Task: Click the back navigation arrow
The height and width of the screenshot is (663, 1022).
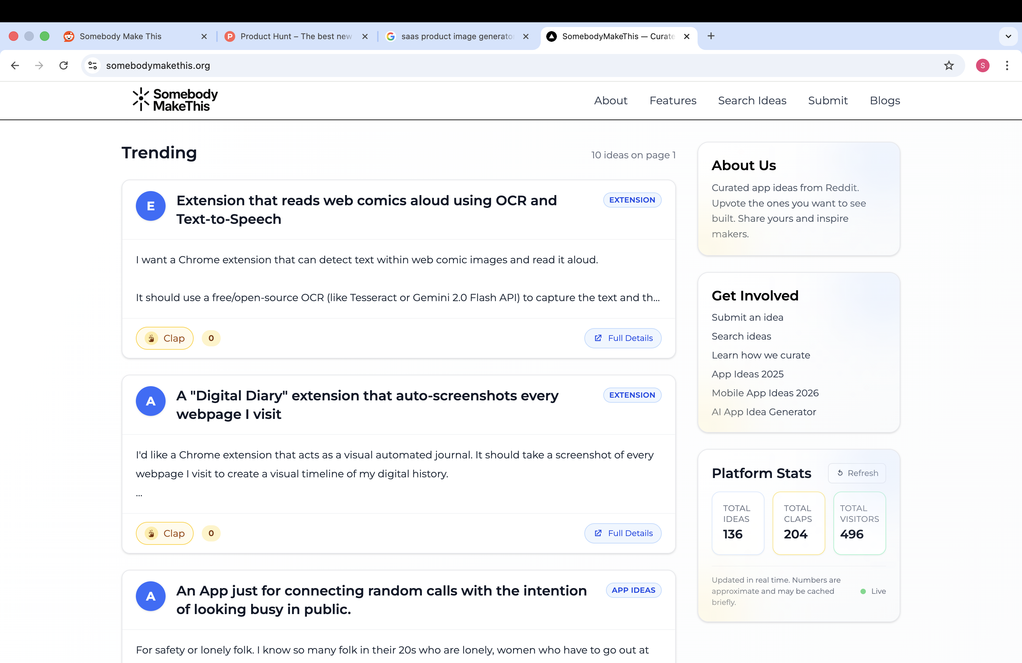Action: click(15, 65)
